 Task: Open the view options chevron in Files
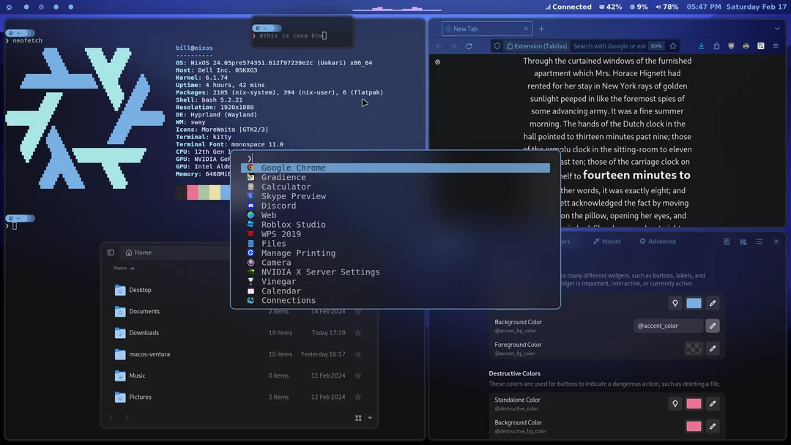pos(369,417)
